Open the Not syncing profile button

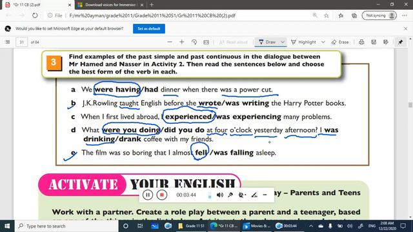tap(379, 15)
